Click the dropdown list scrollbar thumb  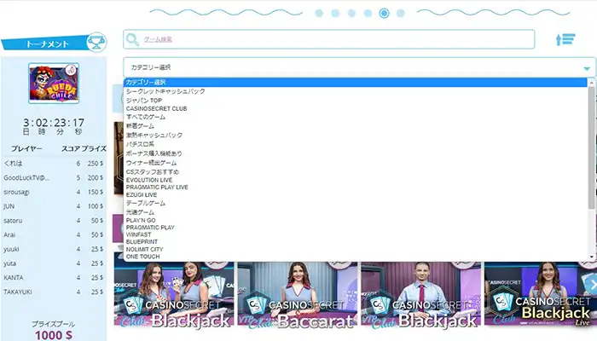coord(591,147)
